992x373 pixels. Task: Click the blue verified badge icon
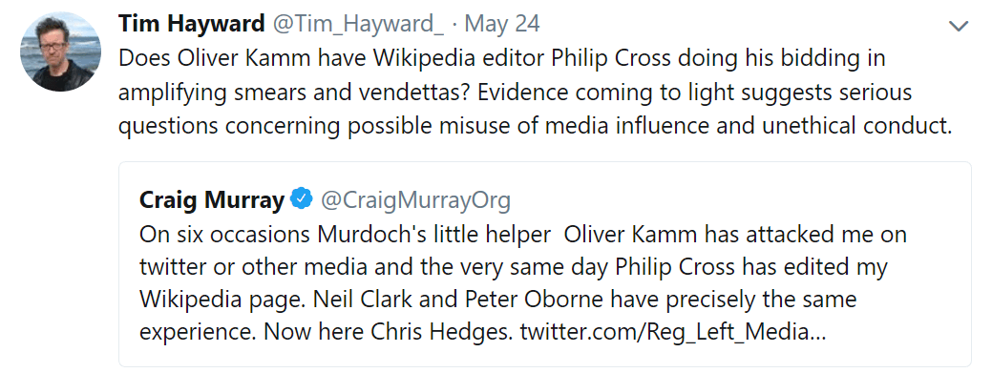pos(301,199)
